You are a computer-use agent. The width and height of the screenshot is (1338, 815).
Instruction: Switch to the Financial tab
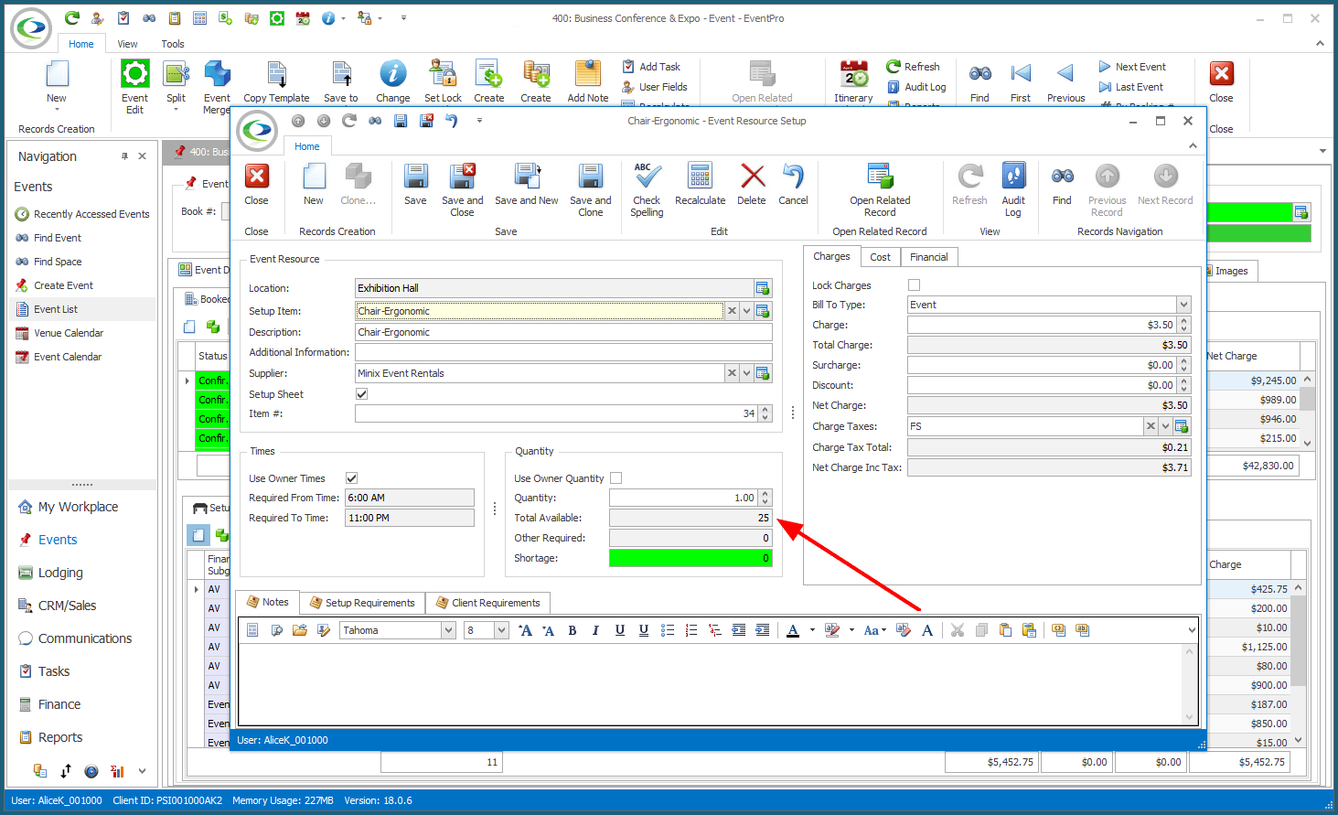(x=929, y=257)
